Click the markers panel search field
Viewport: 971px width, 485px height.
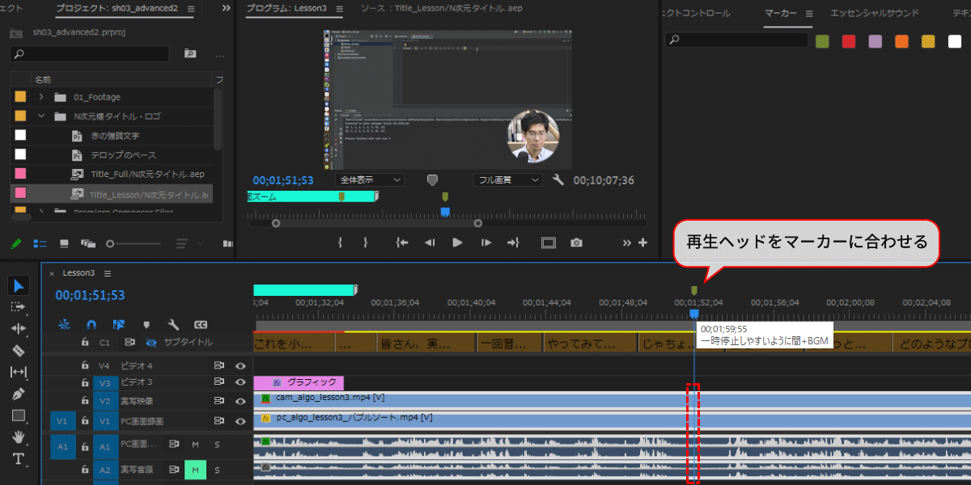pyautogui.click(x=736, y=40)
